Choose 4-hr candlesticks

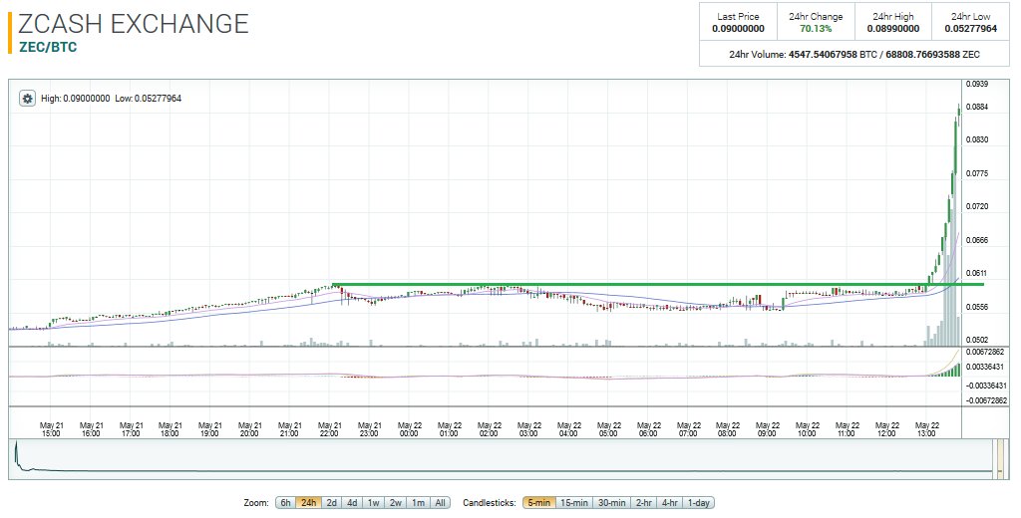click(x=669, y=502)
